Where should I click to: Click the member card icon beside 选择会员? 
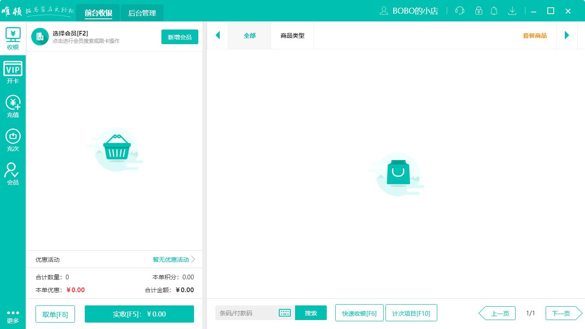click(x=40, y=36)
